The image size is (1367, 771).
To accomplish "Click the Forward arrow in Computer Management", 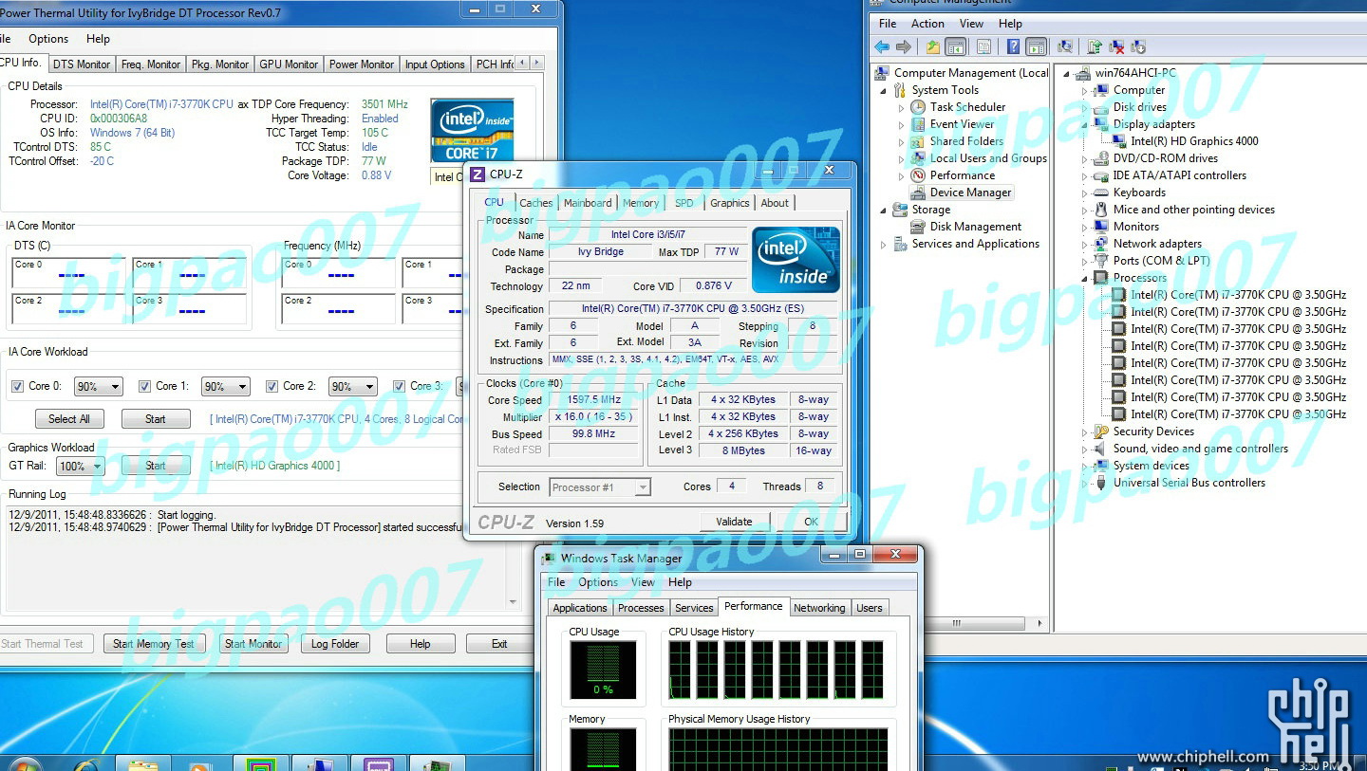I will (904, 46).
